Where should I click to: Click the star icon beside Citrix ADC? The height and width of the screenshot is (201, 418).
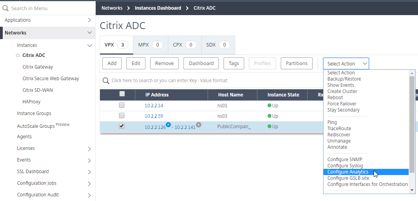(x=18, y=55)
